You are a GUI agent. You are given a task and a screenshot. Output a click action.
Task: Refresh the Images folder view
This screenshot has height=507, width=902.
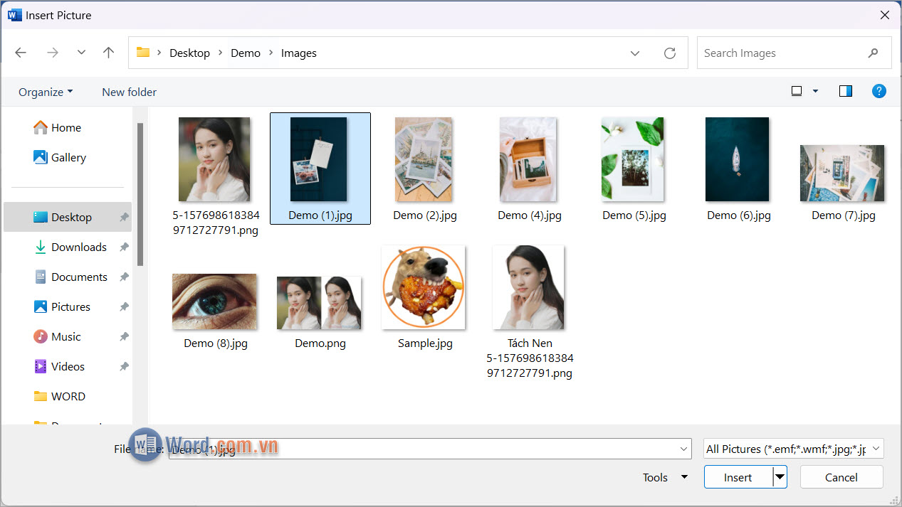(x=669, y=53)
